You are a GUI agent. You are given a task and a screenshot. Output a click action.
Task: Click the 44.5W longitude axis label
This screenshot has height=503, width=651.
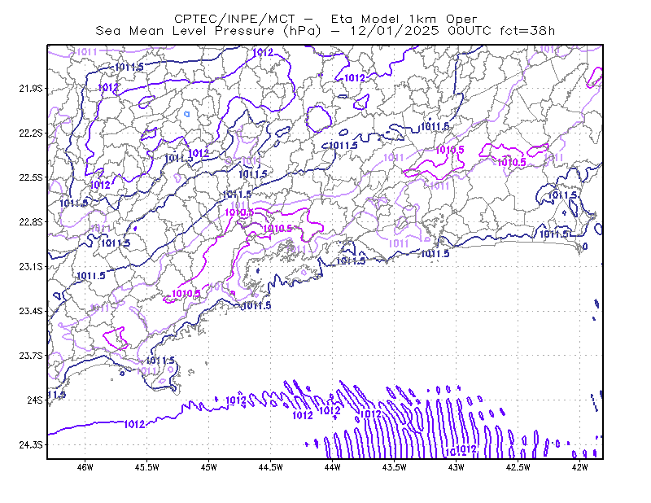coord(271,467)
